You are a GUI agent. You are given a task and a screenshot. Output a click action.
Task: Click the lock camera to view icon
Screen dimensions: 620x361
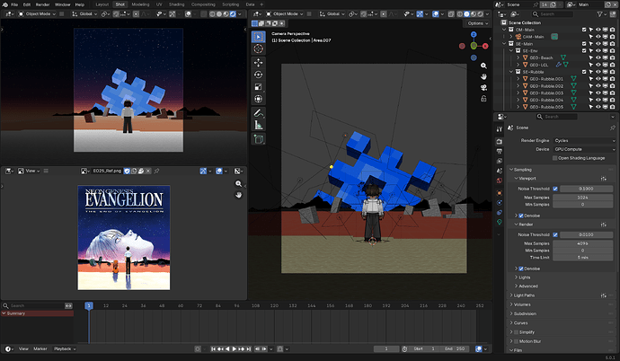(483, 99)
